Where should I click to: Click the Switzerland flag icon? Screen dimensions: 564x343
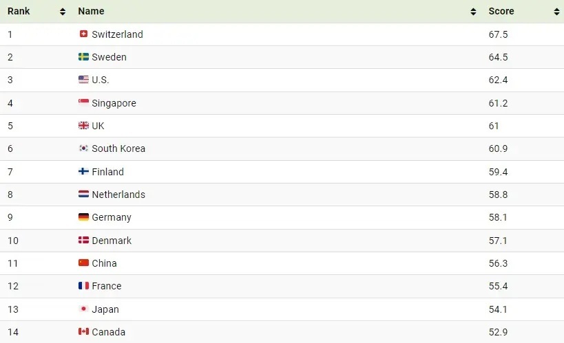[x=83, y=34]
